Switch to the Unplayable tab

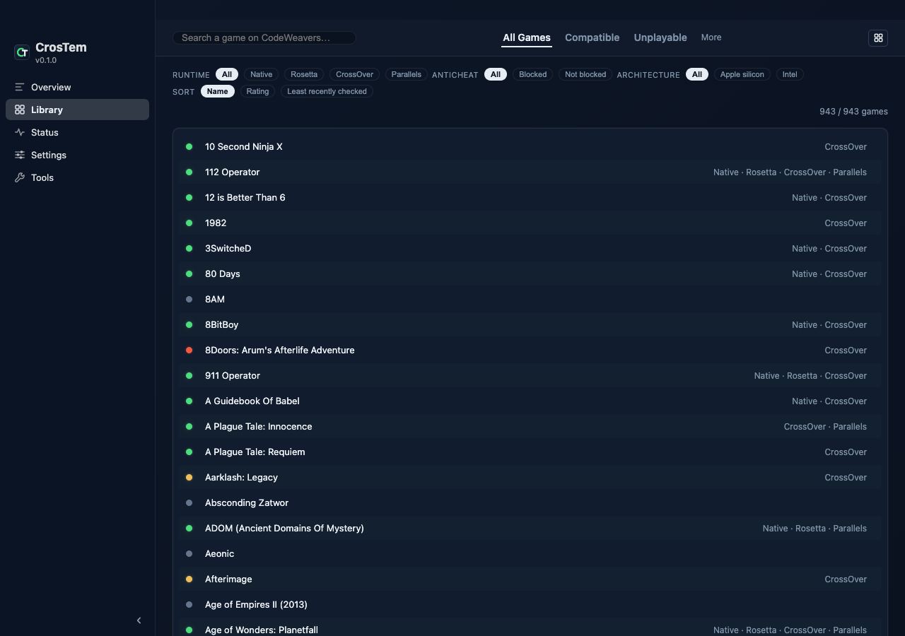[660, 37]
